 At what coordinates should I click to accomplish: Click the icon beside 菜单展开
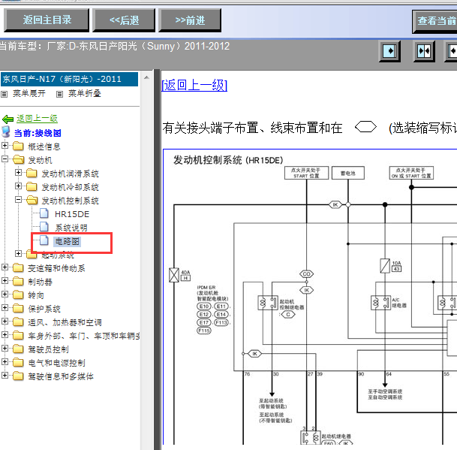[x=4, y=94]
